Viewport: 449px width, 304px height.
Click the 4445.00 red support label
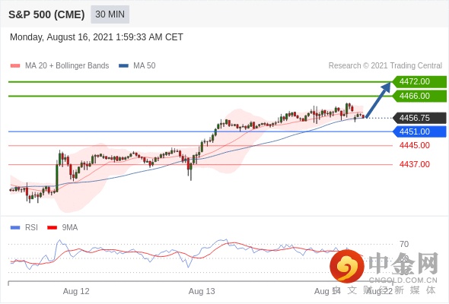coord(415,146)
